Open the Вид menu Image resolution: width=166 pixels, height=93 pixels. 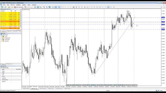point(8,5)
